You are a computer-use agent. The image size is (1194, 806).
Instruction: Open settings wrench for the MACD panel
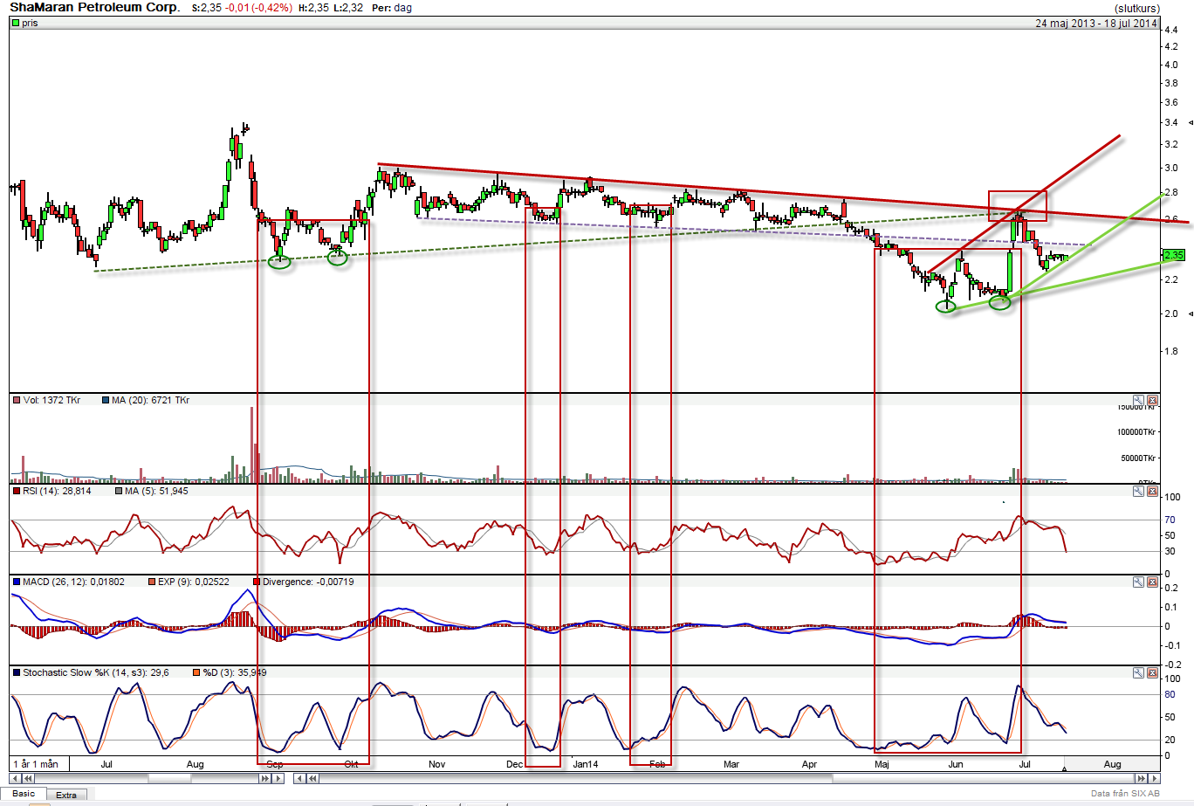click(1138, 582)
